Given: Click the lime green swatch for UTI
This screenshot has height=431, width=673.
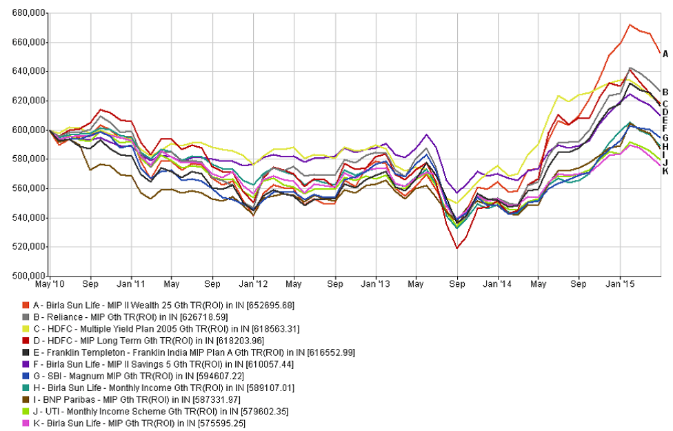Looking at the screenshot, I should point(26,412).
